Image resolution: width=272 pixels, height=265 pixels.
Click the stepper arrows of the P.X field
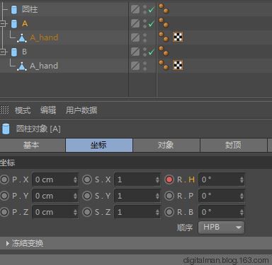click(75, 179)
